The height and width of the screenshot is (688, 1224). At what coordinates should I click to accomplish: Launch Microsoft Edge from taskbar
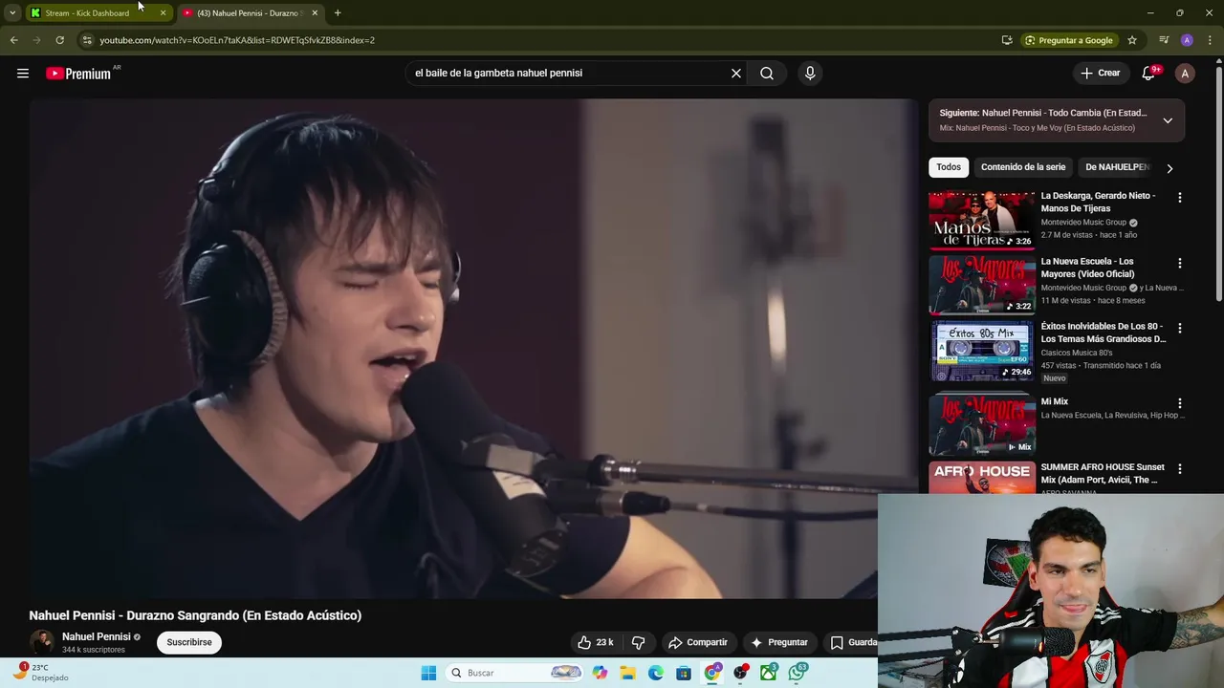[x=656, y=673]
